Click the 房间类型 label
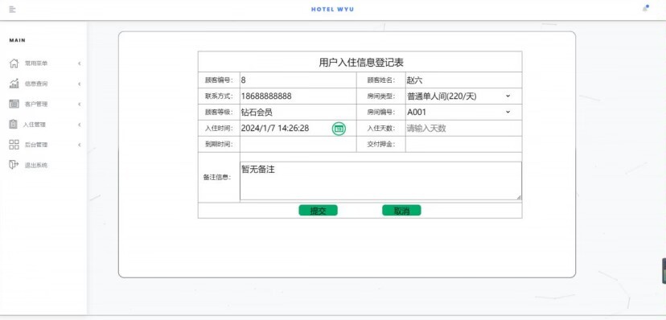Viewport: 666px width, 320px height. point(381,96)
